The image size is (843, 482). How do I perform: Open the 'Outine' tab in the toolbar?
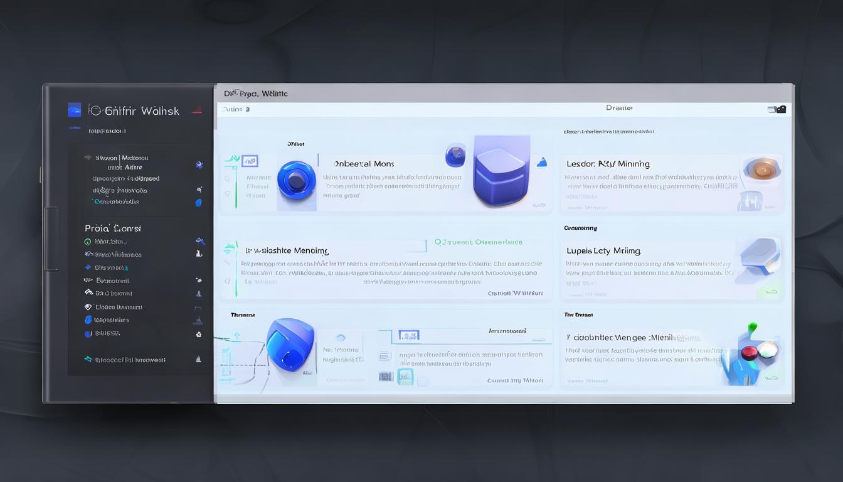236,109
